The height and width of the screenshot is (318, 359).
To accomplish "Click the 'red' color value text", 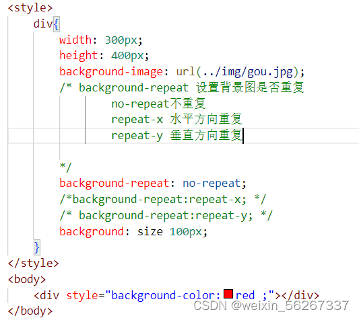I will (245, 295).
